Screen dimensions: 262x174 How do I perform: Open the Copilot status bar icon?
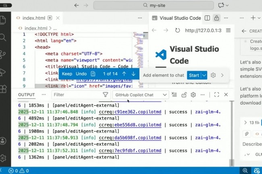point(257,171)
